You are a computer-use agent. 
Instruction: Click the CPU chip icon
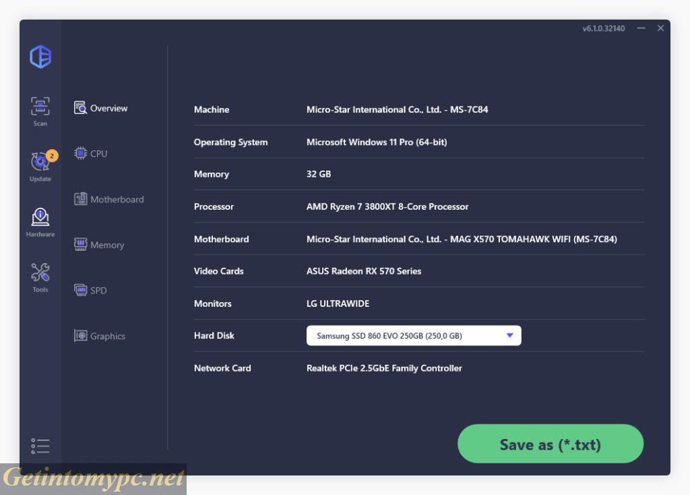click(80, 153)
